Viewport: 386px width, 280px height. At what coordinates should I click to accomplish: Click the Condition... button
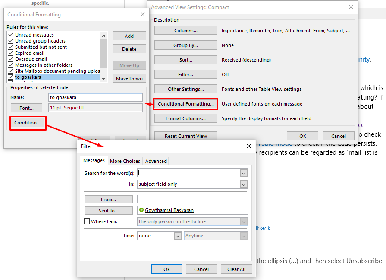27,123
